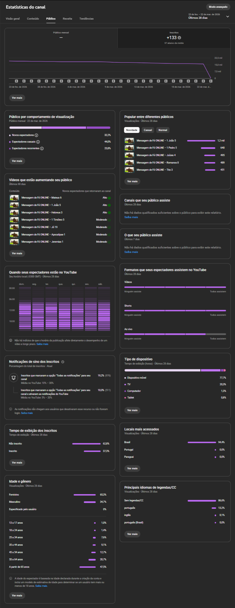Viewport: 235px width, 608px height.
Task: Click Saiba mais in Canais que seu público assiste
Action: (x=131, y=217)
